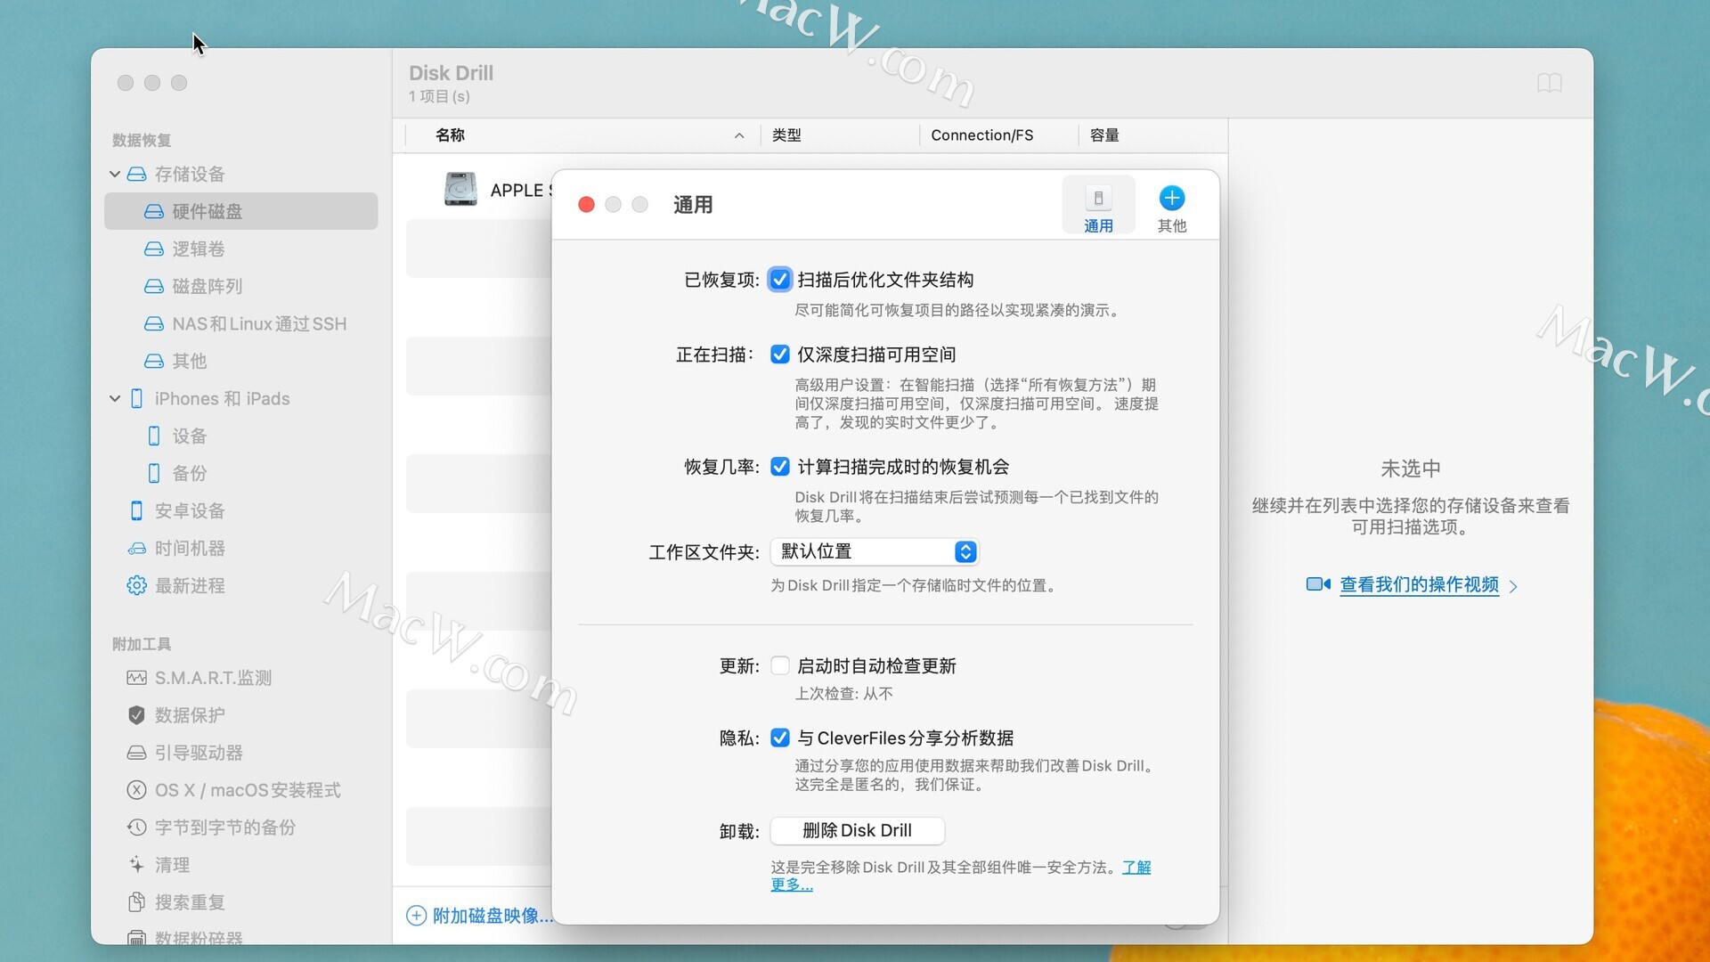The height and width of the screenshot is (962, 1710).
Task: Switch to the 通用 preferences tab
Action: [1098, 206]
